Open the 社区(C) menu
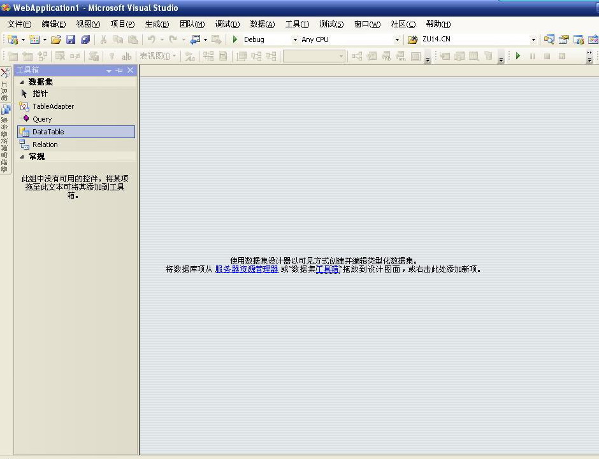The height and width of the screenshot is (459, 599). tap(403, 24)
